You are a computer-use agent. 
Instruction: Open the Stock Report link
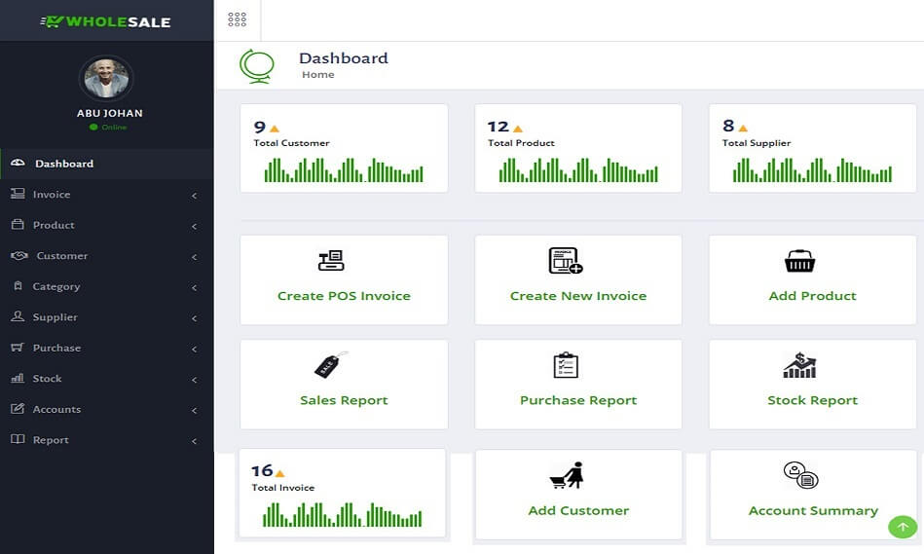click(x=812, y=400)
